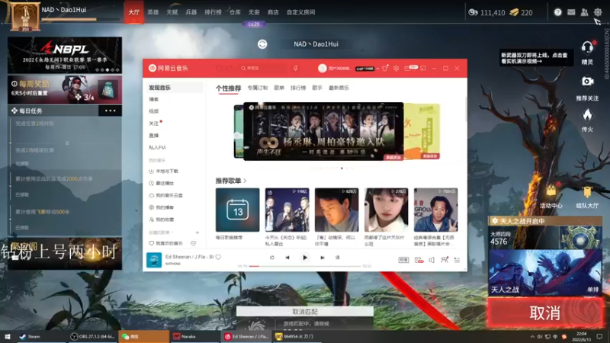Open the lyrics (词) button
Viewport: 610px width, 343px height.
tap(337, 258)
